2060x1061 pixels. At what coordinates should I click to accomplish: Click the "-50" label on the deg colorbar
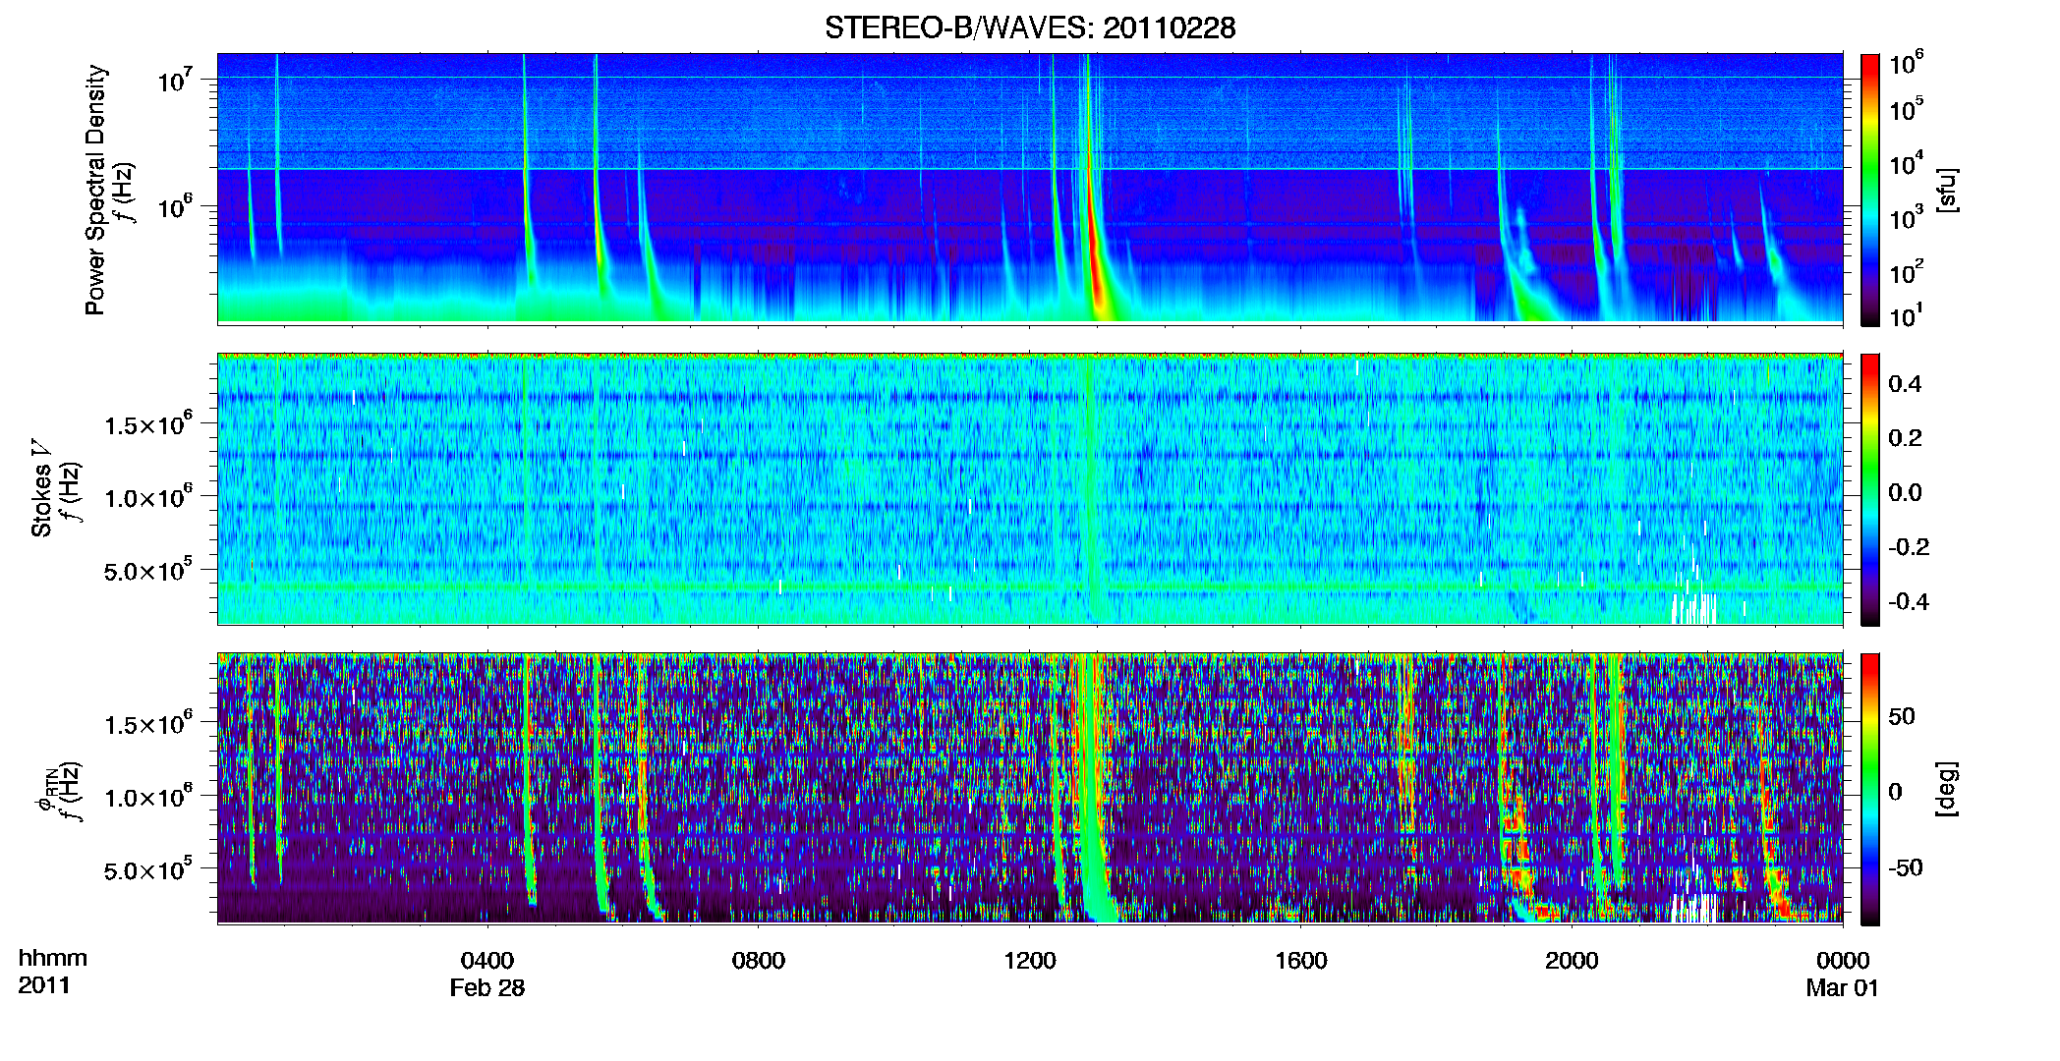tap(1906, 867)
